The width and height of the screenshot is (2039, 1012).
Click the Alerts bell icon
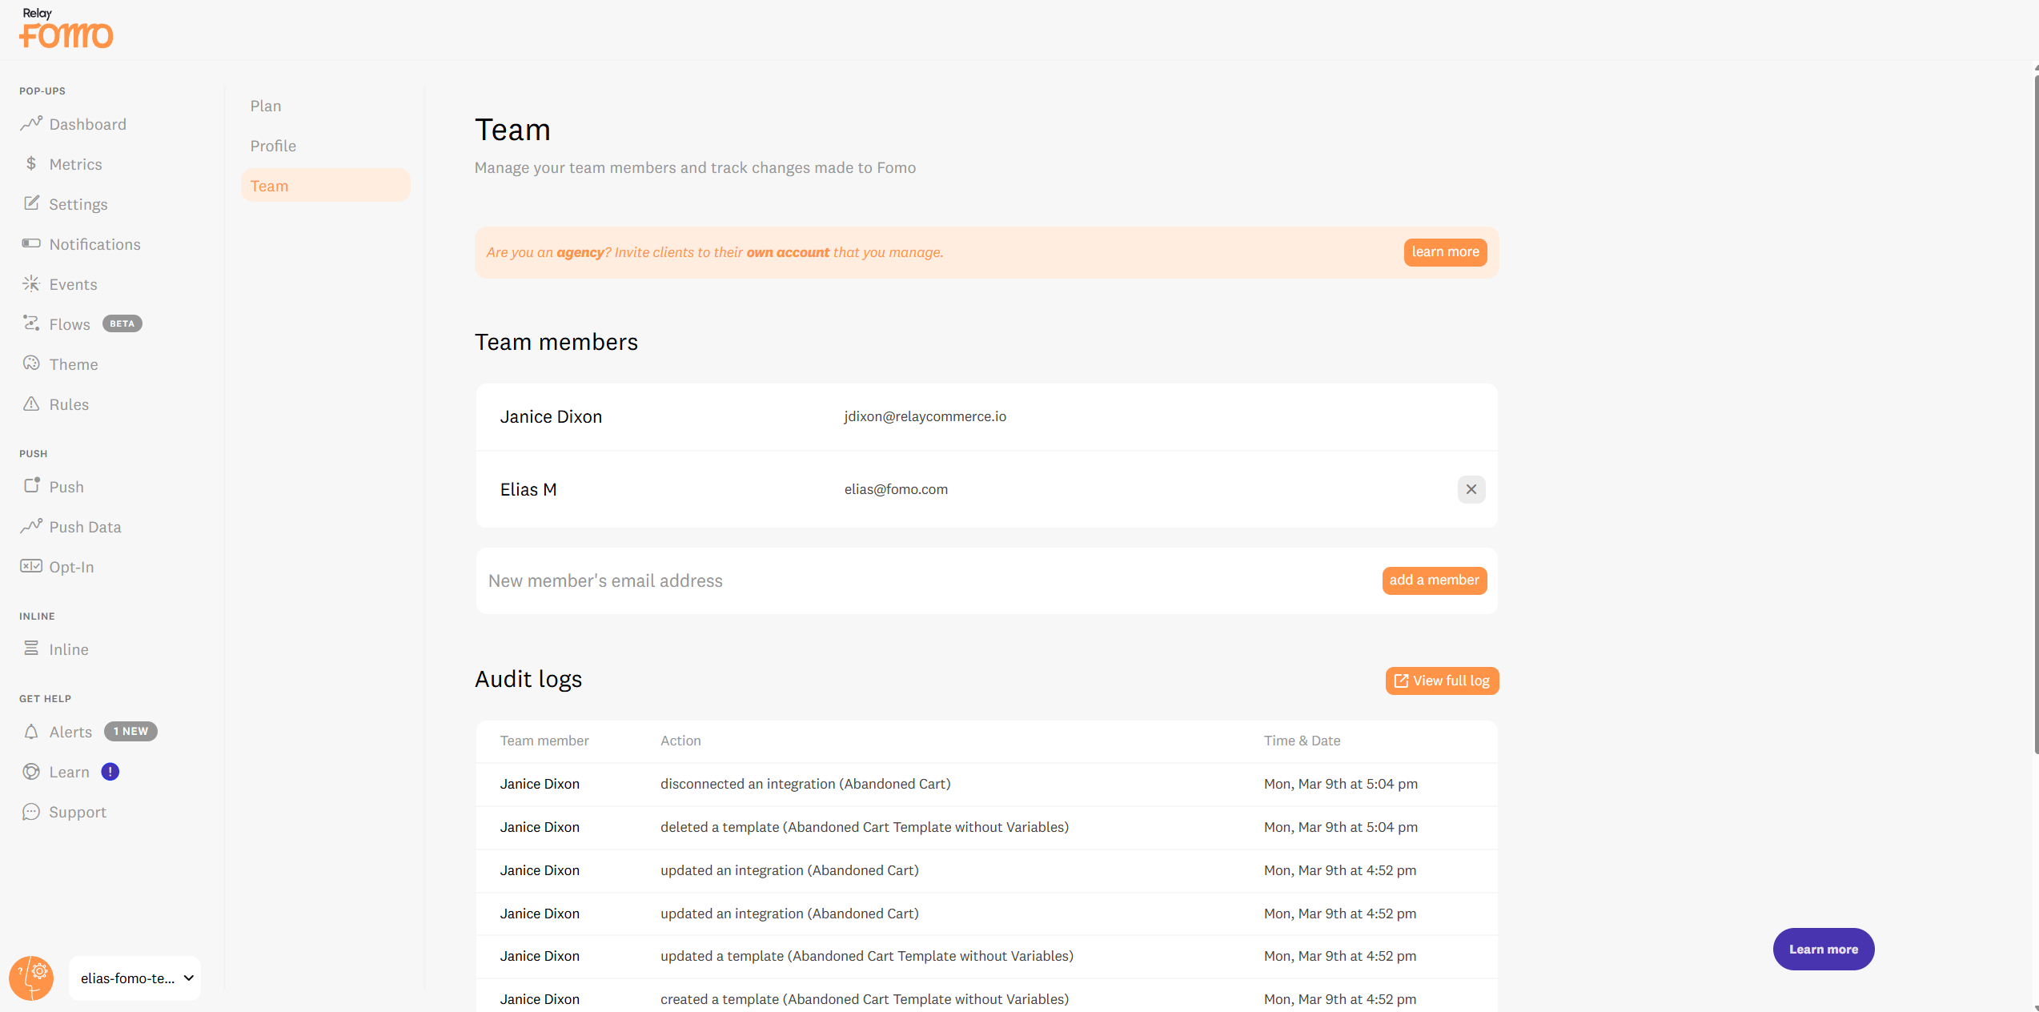[31, 732]
